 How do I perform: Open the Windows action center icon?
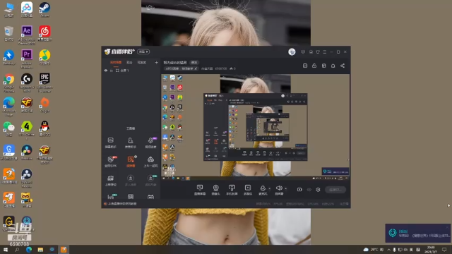(444, 250)
